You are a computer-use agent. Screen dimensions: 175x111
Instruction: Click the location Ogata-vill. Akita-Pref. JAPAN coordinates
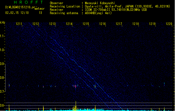coord(127,6)
